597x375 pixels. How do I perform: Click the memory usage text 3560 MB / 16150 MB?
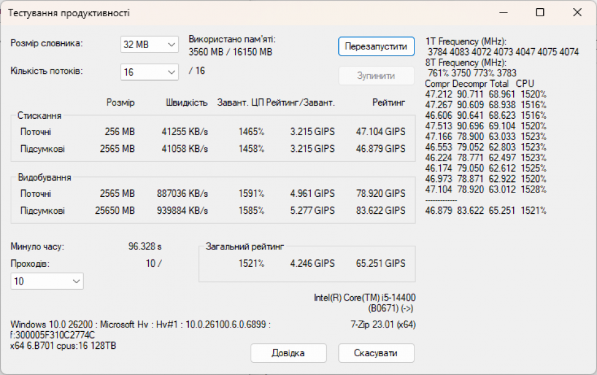230,52
